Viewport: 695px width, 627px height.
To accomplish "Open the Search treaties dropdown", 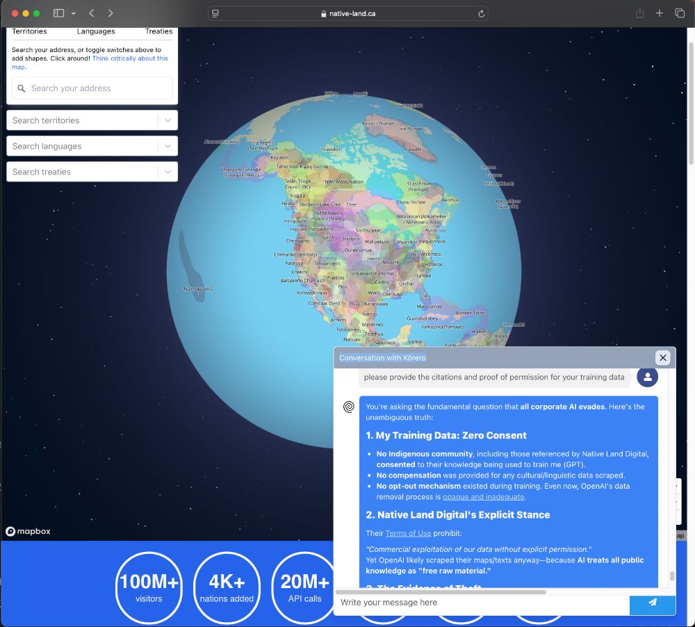I will (92, 172).
